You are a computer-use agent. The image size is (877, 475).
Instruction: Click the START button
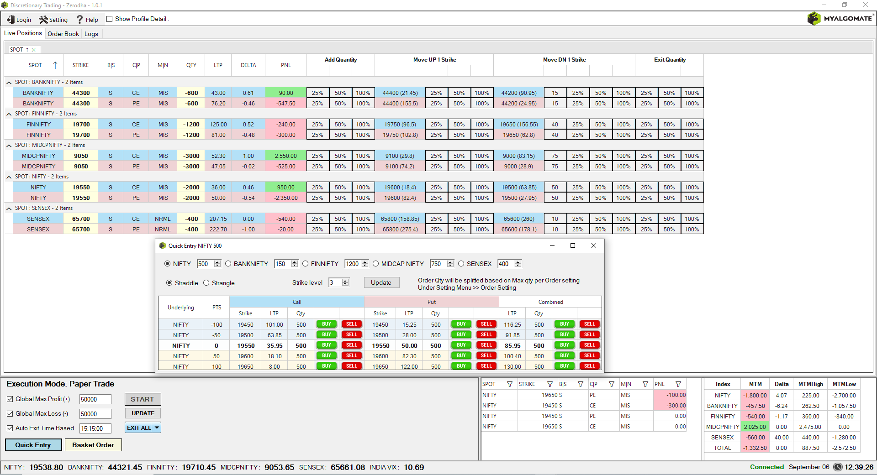coord(143,399)
